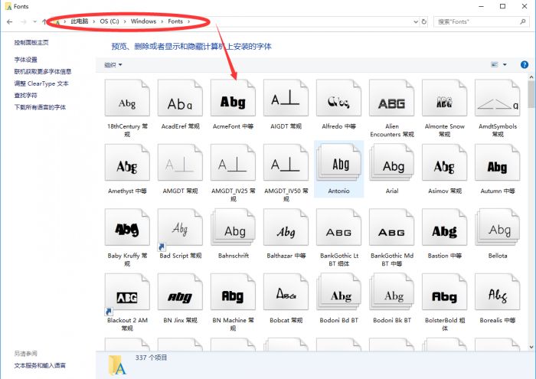Go back with the back arrow

(9, 21)
